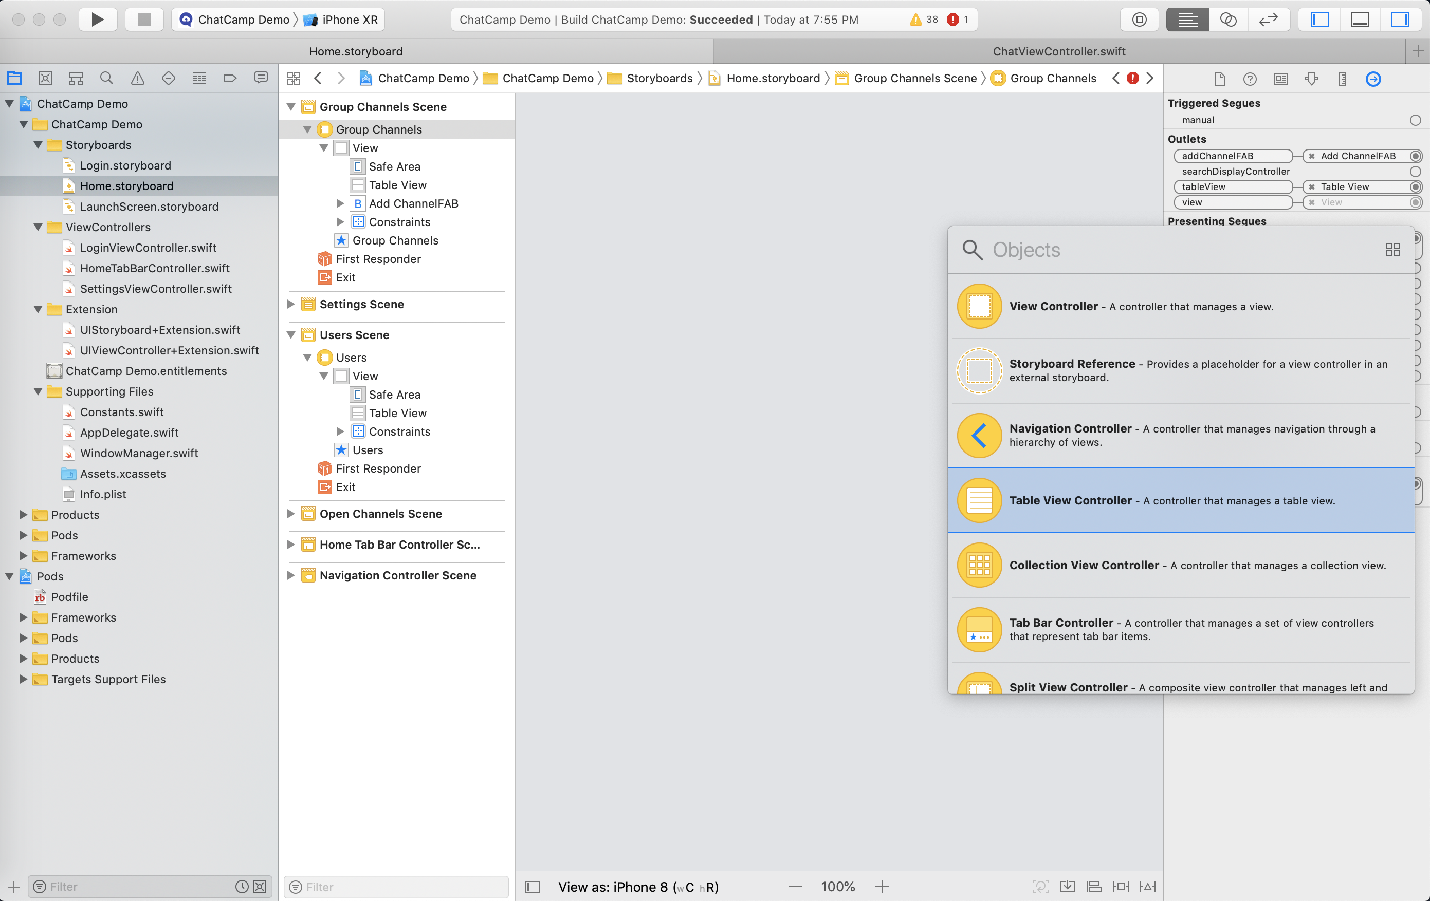Select Storyboards in the jump bar

(x=650, y=79)
